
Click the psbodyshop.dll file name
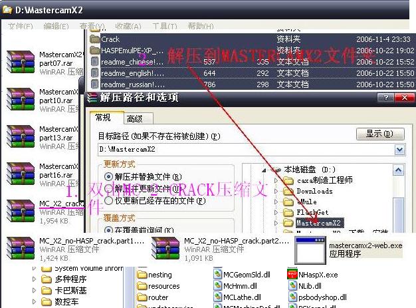coord(322,297)
